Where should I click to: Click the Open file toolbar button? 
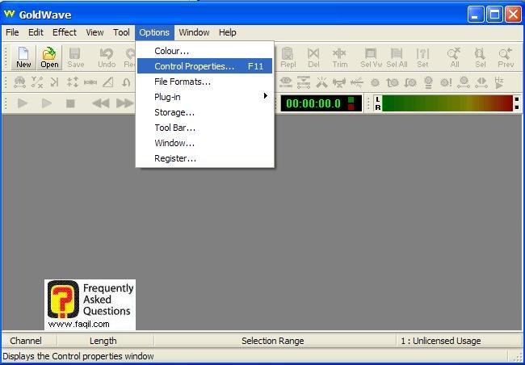click(49, 57)
